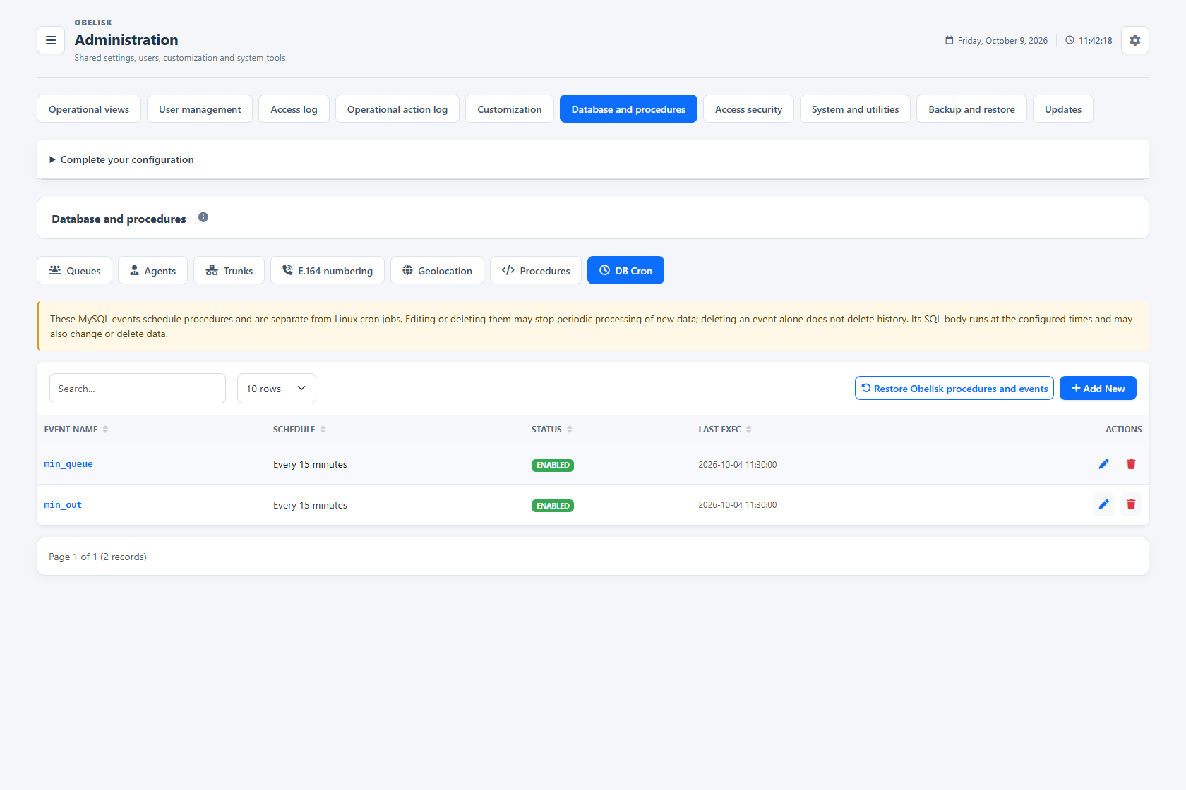This screenshot has height=790, width=1186.
Task: Open Backup and restore tab
Action: click(971, 109)
